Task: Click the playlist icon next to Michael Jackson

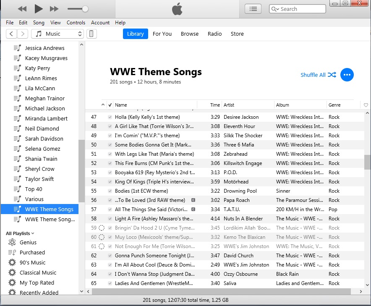Action: [x=17, y=108]
